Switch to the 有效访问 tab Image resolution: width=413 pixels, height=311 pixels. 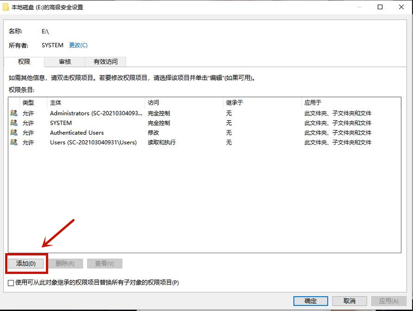point(105,61)
